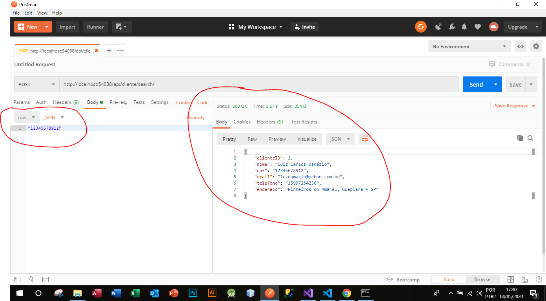546x301 pixels.
Task: Open the request Tests tab
Action: click(x=139, y=102)
